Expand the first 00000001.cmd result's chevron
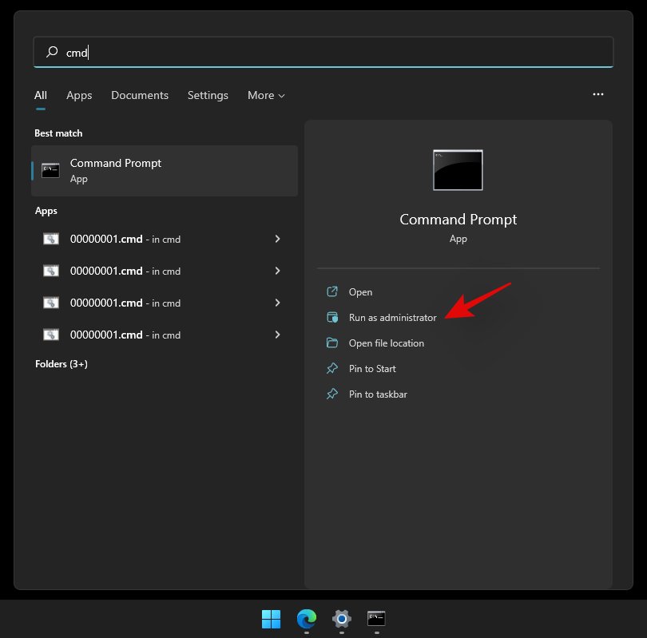 click(x=277, y=239)
